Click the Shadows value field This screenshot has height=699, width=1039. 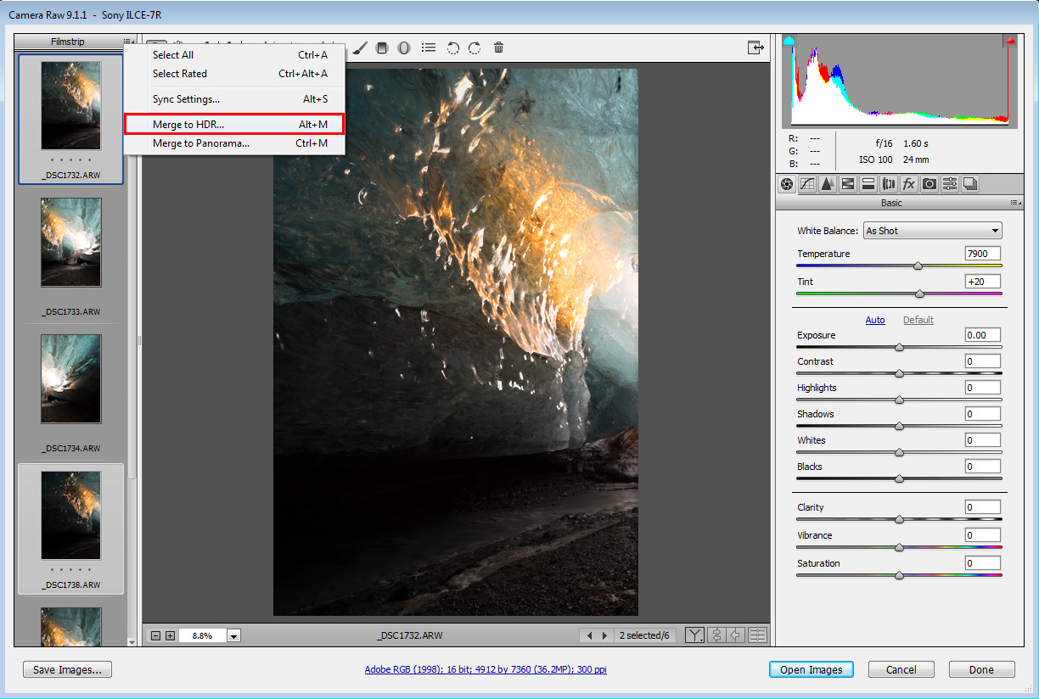click(983, 414)
